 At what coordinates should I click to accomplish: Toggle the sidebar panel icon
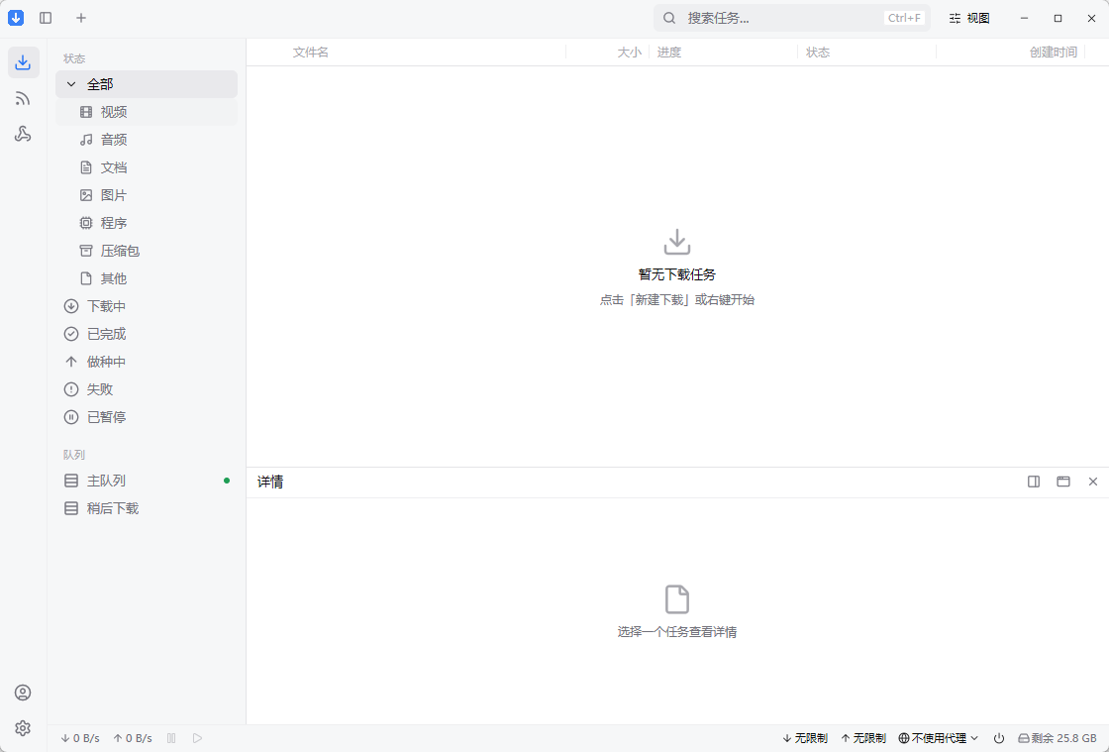click(x=46, y=18)
